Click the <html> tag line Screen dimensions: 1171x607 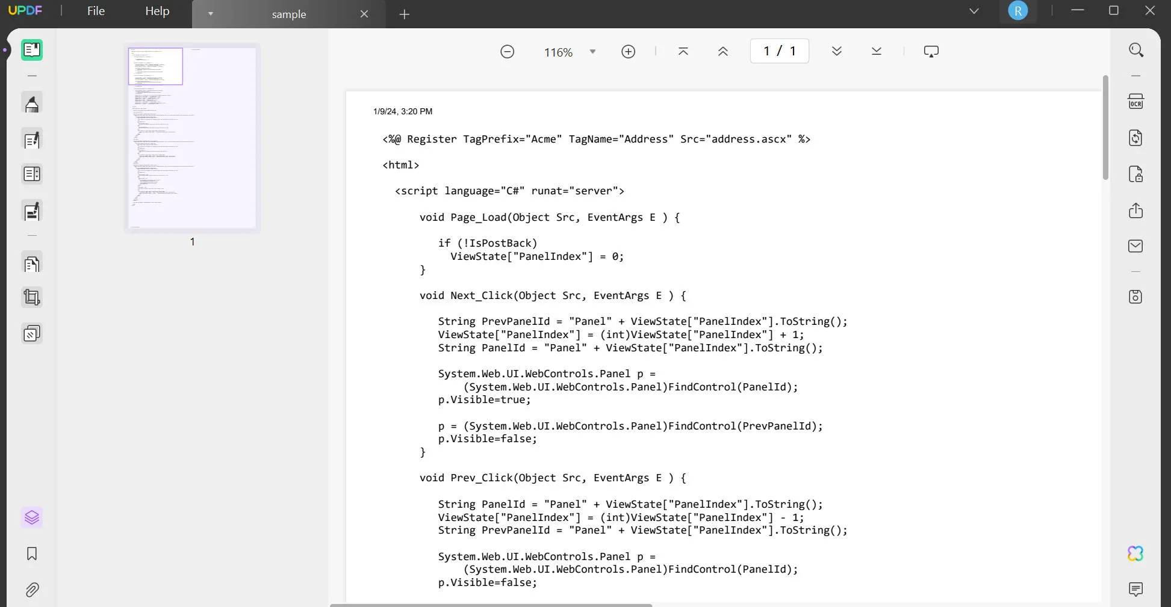pyautogui.click(x=401, y=165)
